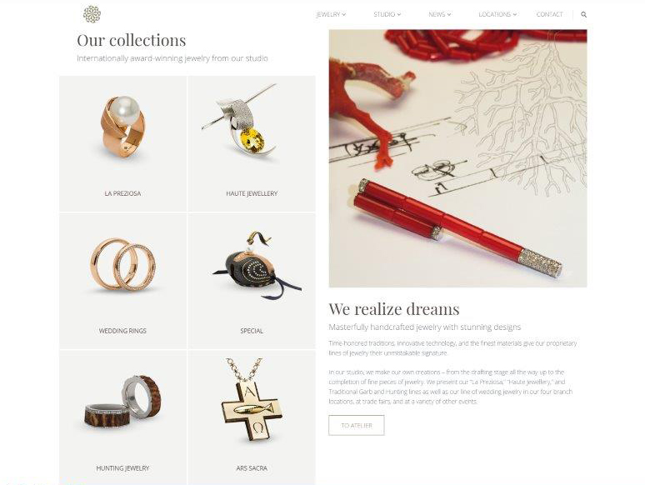This screenshot has height=485, width=645.
Task: Expand the News dropdown arrow
Action: coord(449,14)
